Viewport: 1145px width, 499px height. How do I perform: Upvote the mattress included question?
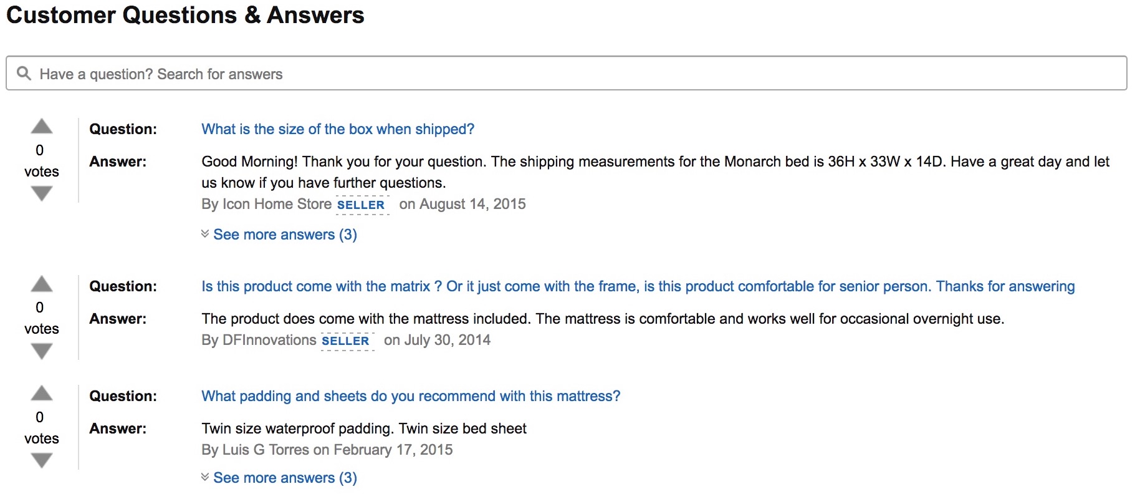(42, 284)
